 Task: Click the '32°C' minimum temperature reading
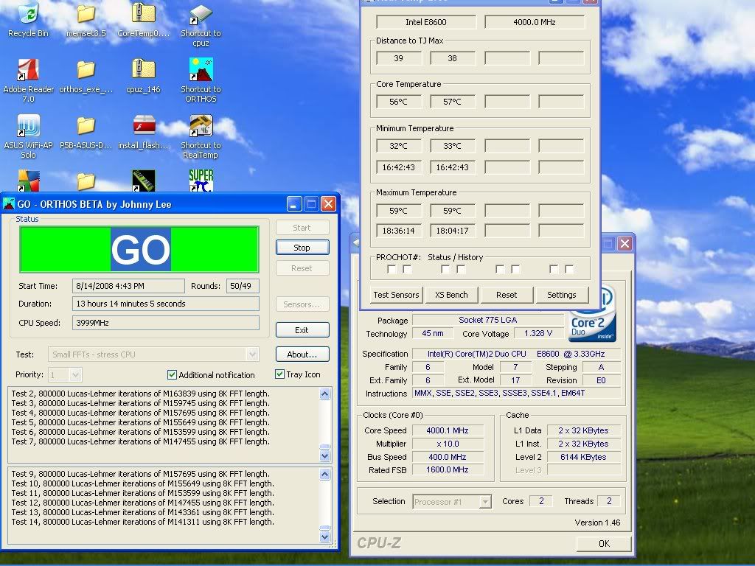(399, 146)
